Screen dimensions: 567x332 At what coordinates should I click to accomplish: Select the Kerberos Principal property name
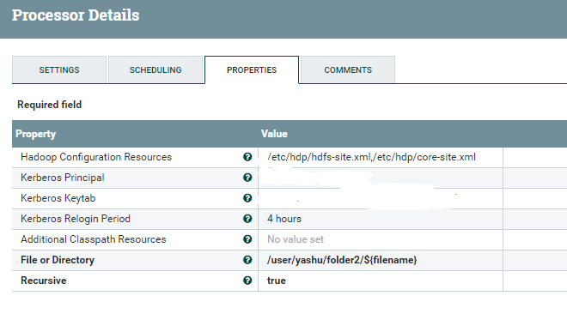click(63, 178)
